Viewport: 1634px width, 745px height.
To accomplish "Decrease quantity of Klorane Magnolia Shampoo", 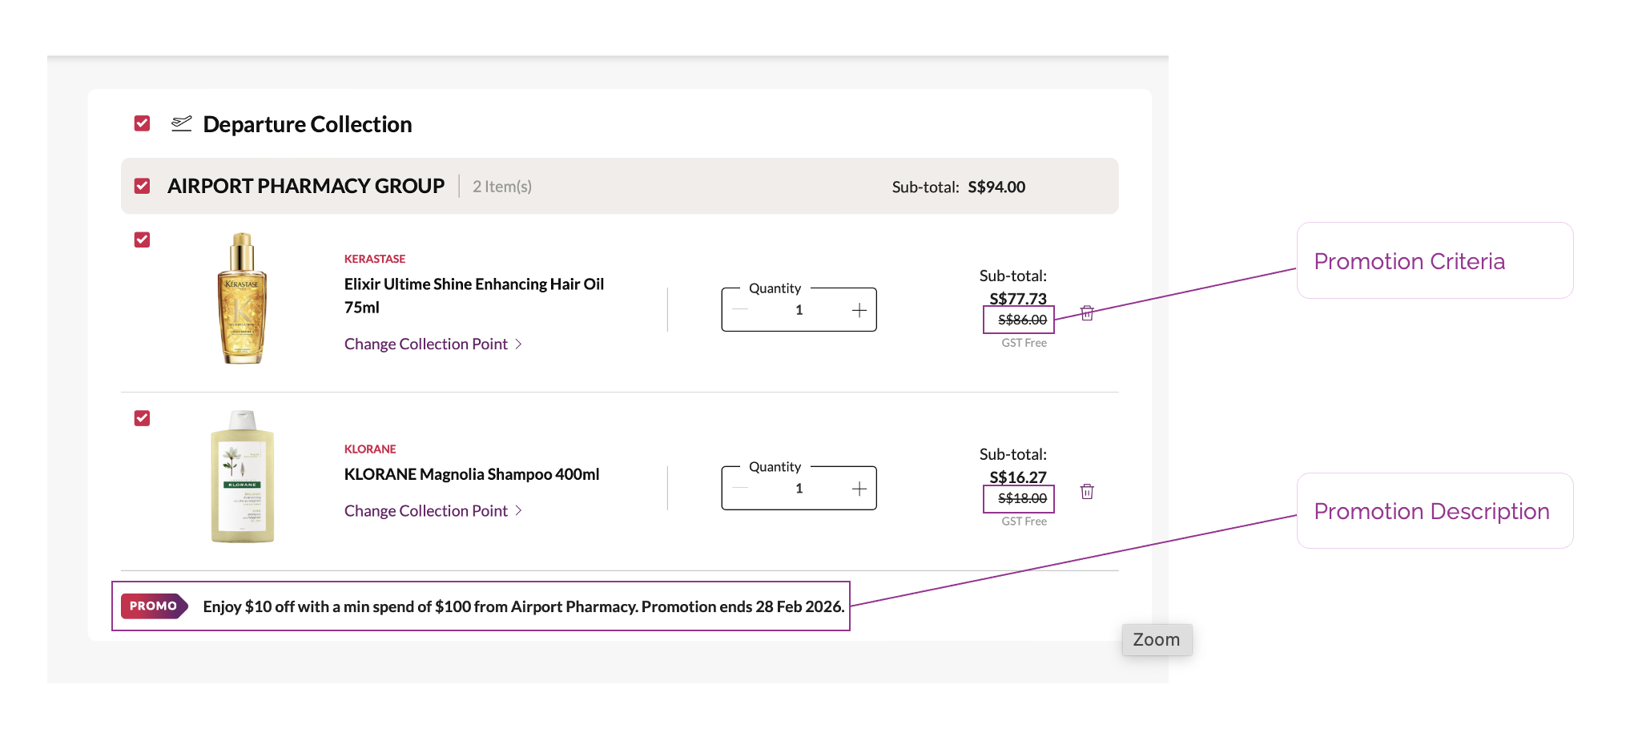I will coord(740,489).
